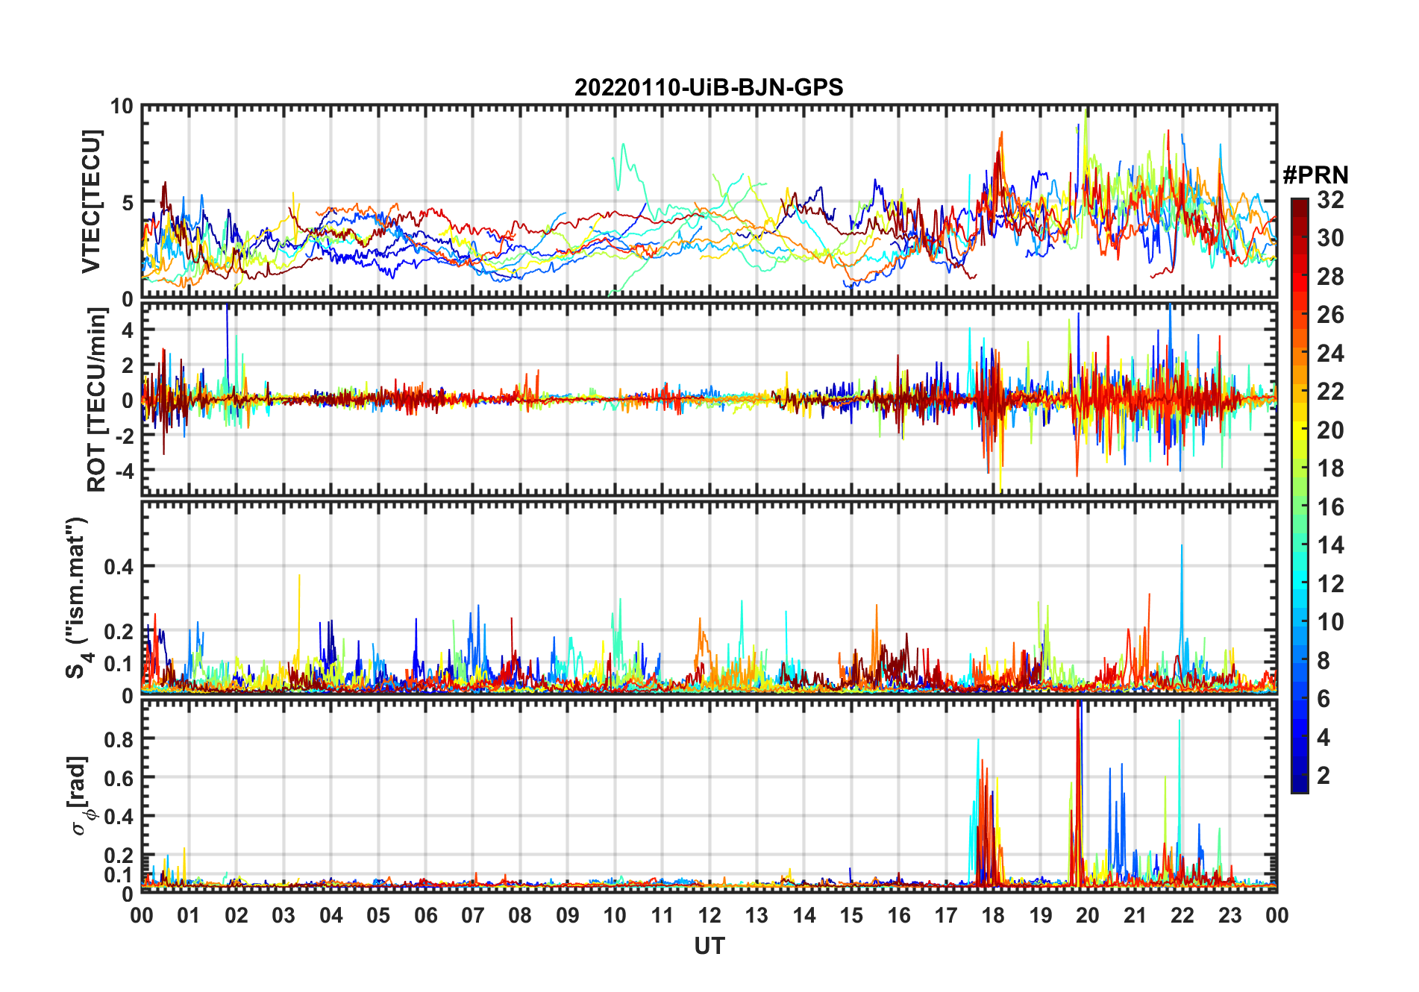Click the S4 y-axis label
Screen dimensions: 1419x992
78,598
